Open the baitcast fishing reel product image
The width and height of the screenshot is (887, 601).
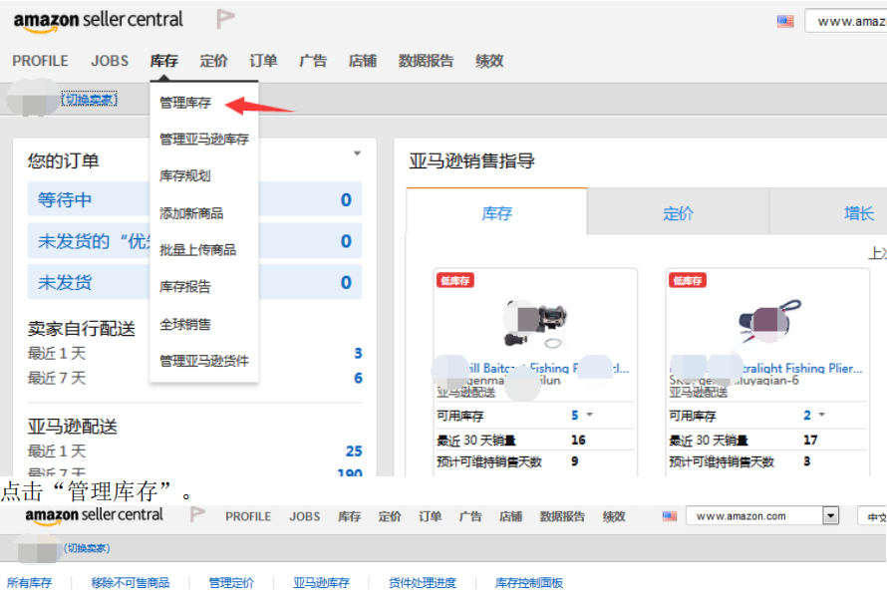point(534,322)
